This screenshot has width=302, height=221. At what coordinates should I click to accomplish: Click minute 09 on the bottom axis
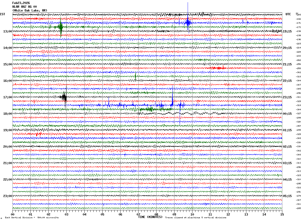pos(174,214)
